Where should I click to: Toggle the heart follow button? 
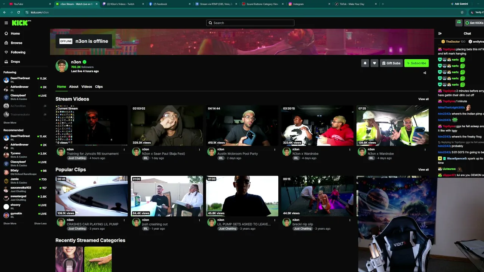point(374,63)
